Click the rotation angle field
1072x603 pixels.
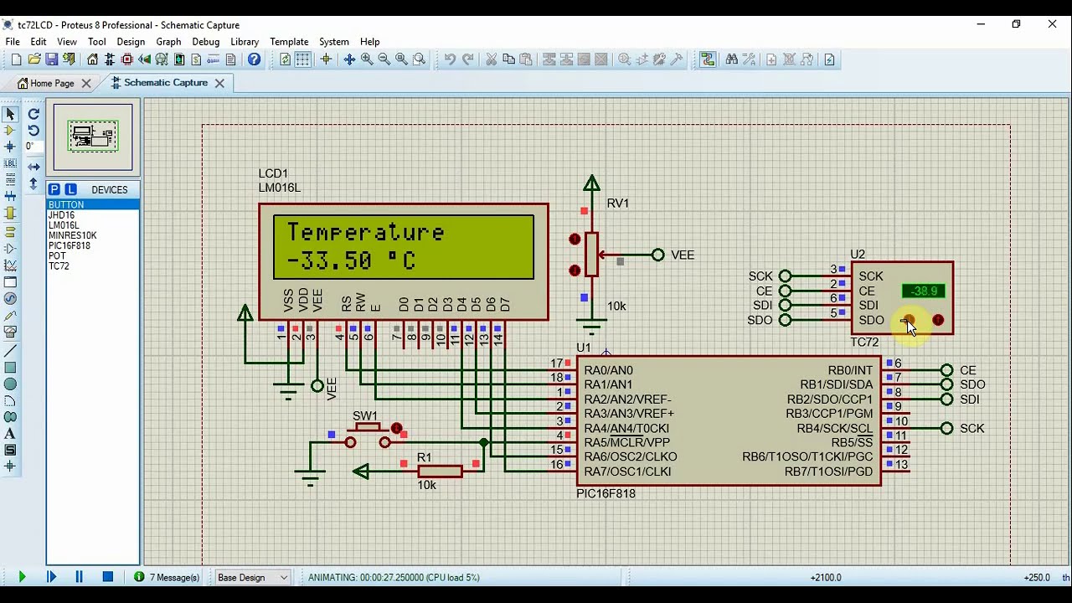pos(33,147)
